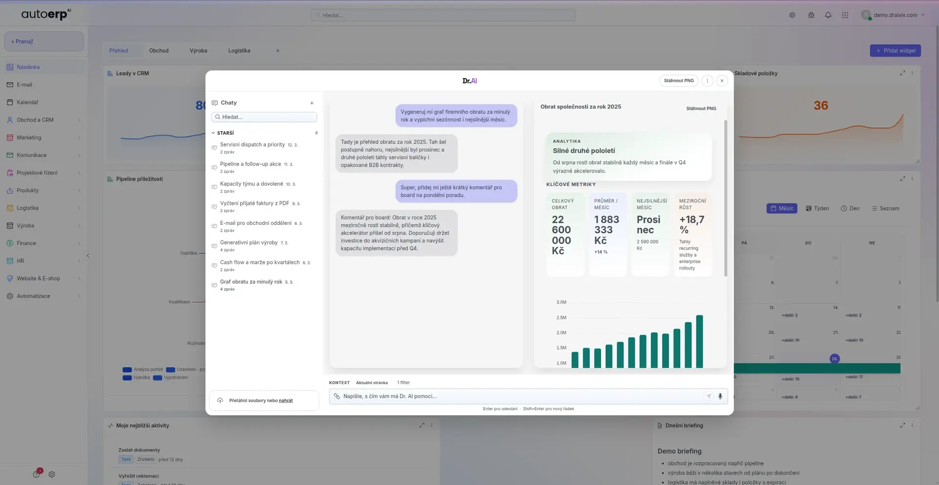
Task: Switch to the Výroba dashboard tab
Action: click(198, 51)
